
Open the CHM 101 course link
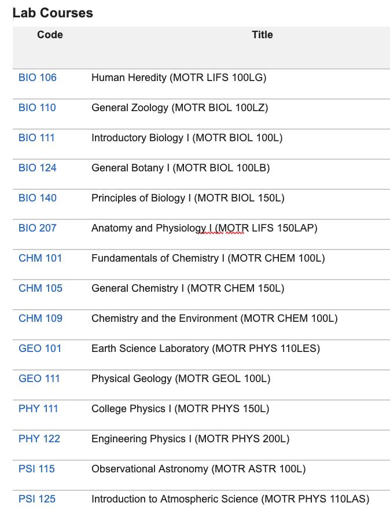[40, 258]
